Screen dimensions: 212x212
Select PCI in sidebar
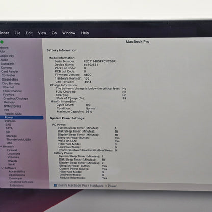point(7,110)
